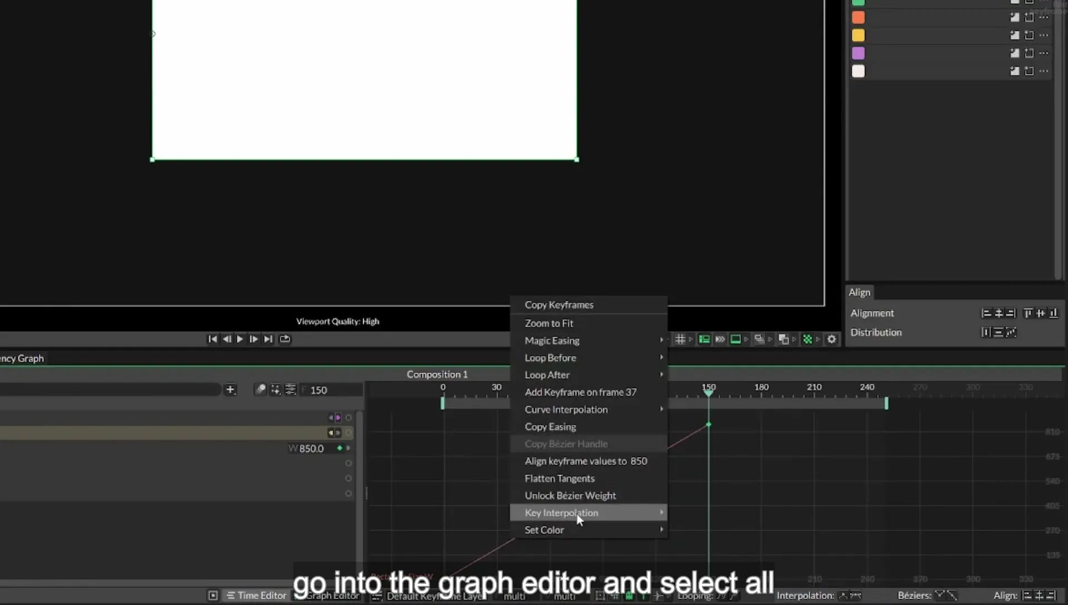Image resolution: width=1068 pixels, height=605 pixels.
Task: Expand the Loop After submenu
Action: [x=589, y=375]
